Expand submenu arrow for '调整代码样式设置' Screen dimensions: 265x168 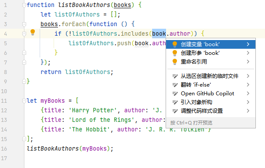(248, 111)
